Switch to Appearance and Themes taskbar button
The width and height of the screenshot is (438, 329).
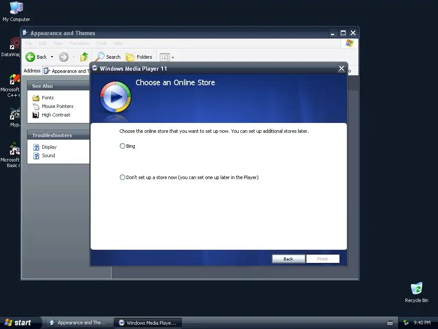[x=79, y=323]
